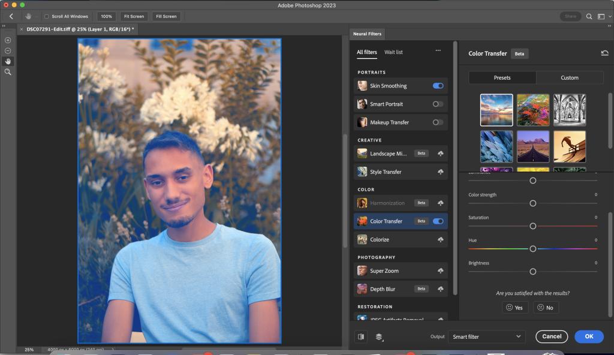Click the Super Zoom filter thumbnail icon
The height and width of the screenshot is (355, 614).
(x=362, y=271)
